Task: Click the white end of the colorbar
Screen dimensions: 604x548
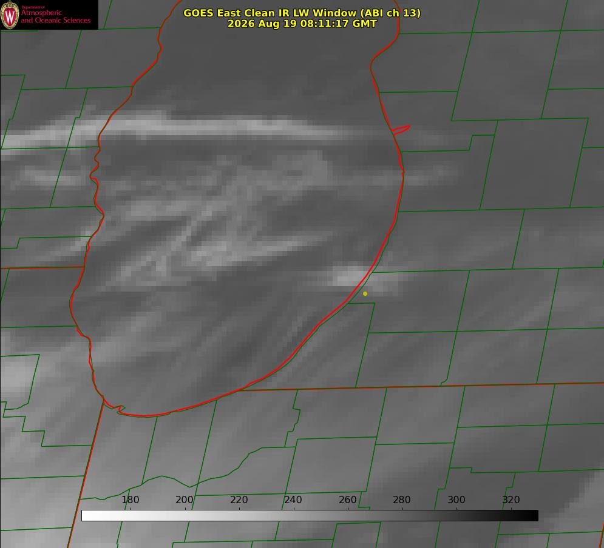Action: click(87, 516)
